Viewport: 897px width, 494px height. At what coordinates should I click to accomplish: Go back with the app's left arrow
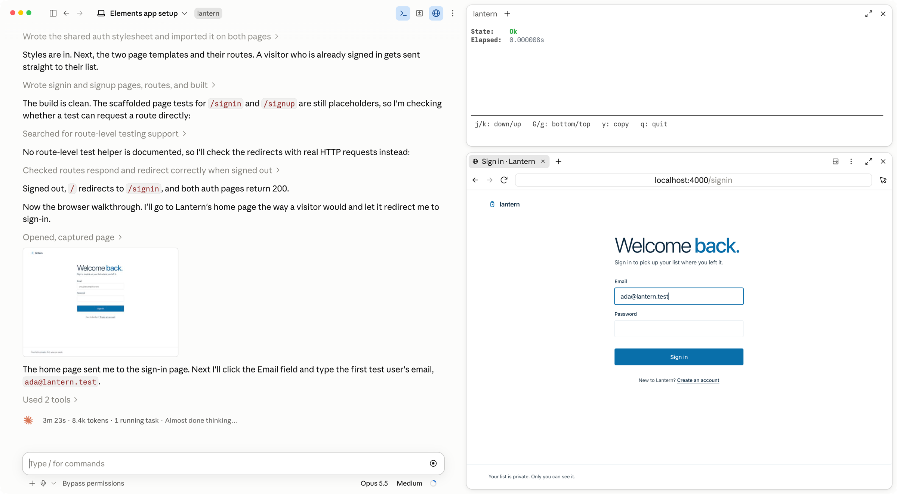[67, 13]
